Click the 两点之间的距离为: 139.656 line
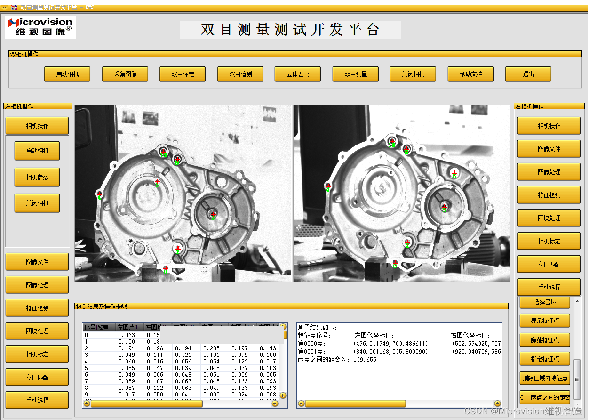The image size is (589, 420). click(x=337, y=360)
